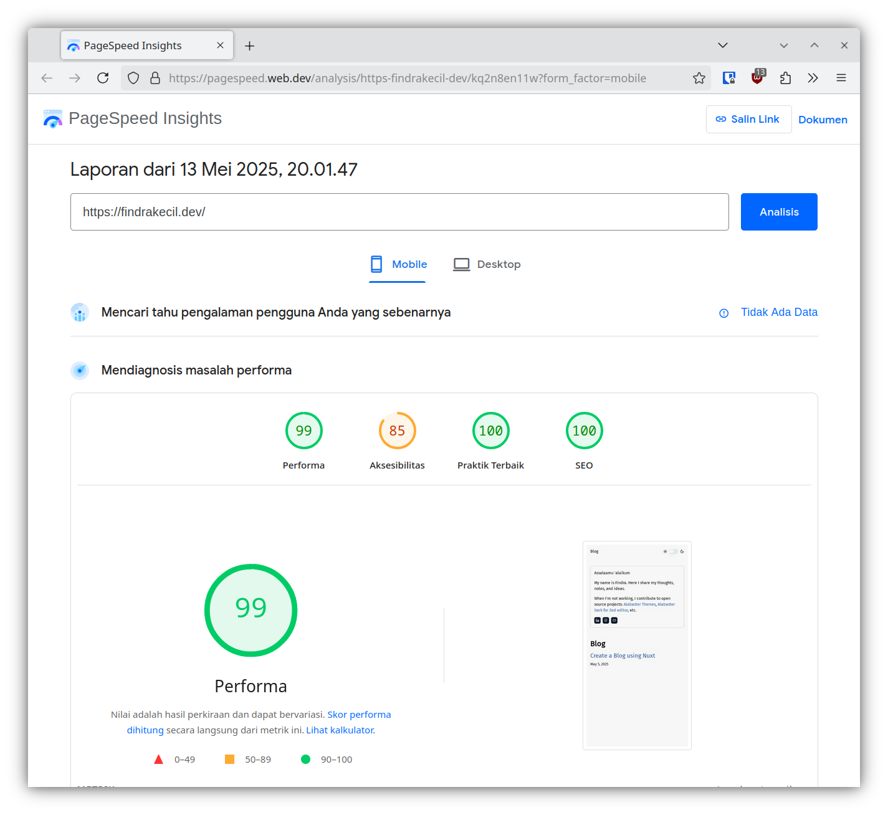Open the Dokumen link
888x815 pixels.
[x=823, y=120]
